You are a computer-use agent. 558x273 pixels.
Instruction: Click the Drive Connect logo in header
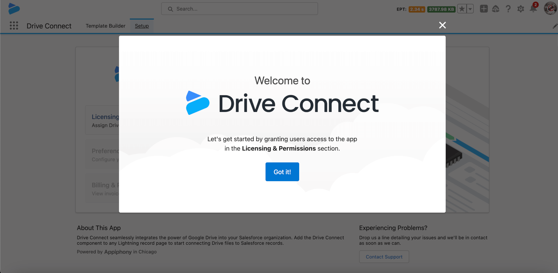coord(14,9)
